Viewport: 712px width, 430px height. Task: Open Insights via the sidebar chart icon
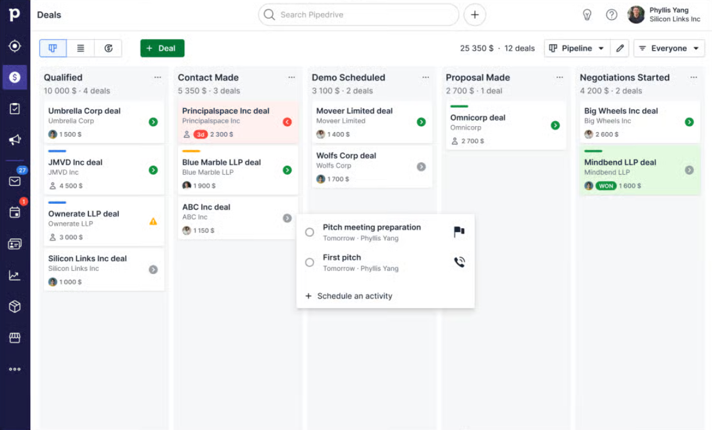[x=16, y=275]
